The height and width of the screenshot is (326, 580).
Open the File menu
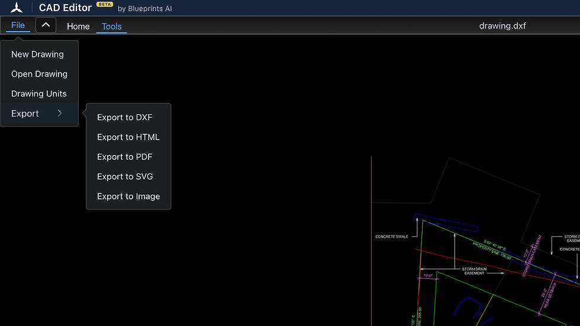pos(18,25)
